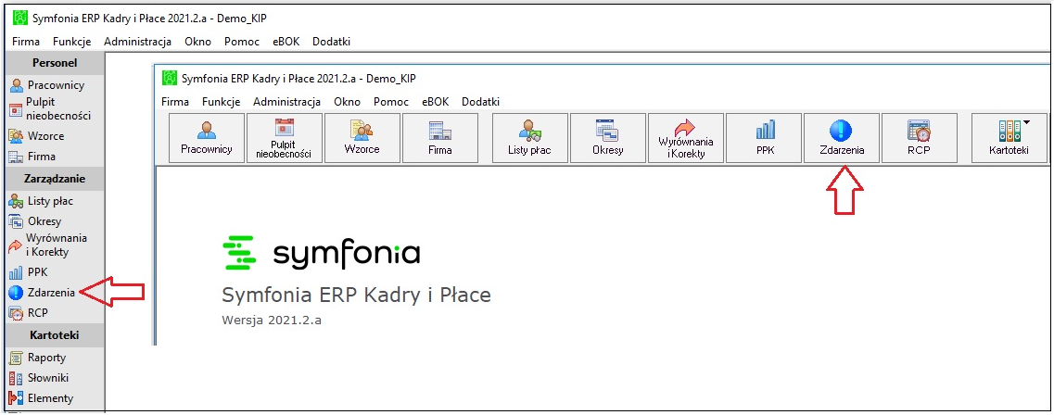Screen dimensions: 1054x415
Task: Open Pracownicy in the left sidebar
Action: click(47, 85)
